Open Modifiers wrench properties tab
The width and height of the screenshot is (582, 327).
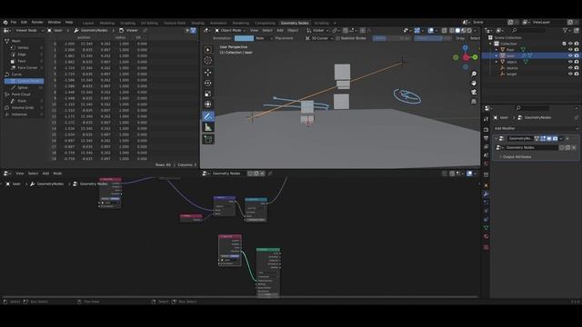tap(486, 193)
